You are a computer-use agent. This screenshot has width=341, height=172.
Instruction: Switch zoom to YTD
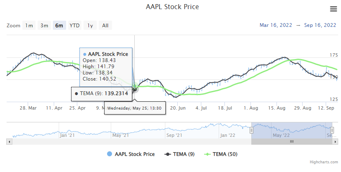[74, 26]
